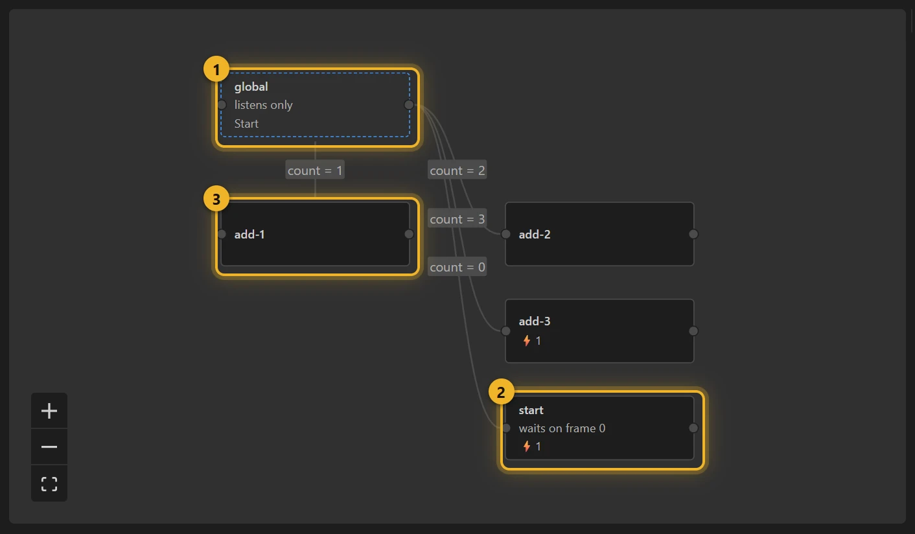Click the add-3 node's right output port

click(x=693, y=331)
